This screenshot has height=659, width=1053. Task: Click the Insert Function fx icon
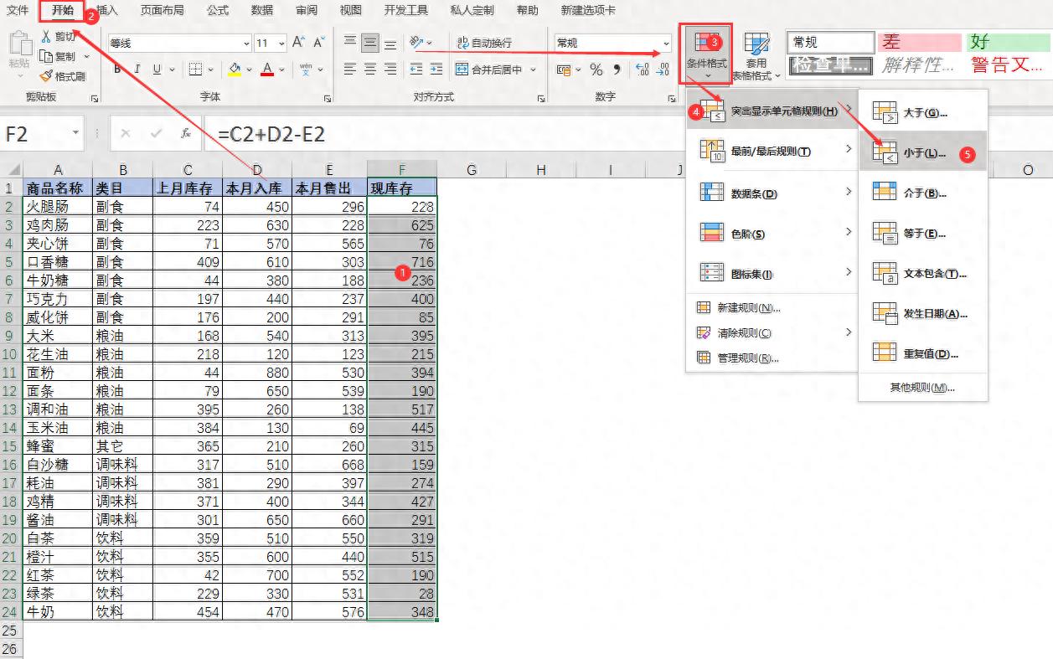click(186, 133)
